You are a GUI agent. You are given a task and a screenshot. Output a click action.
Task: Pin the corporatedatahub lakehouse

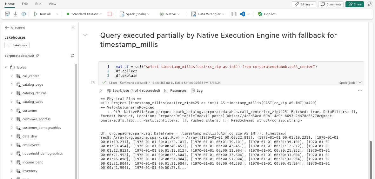[38, 56]
